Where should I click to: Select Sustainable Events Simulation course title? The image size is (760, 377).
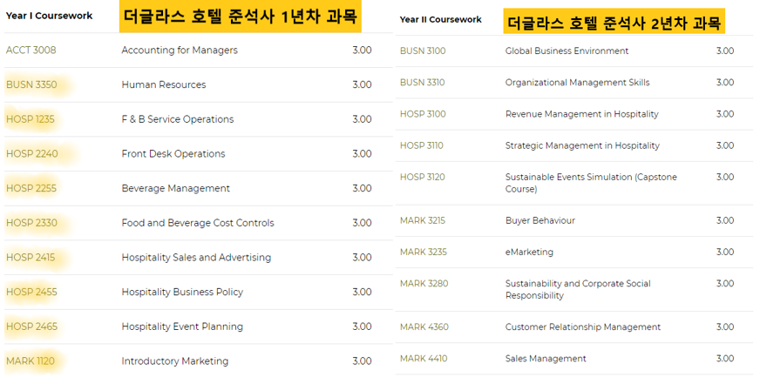[591, 184]
